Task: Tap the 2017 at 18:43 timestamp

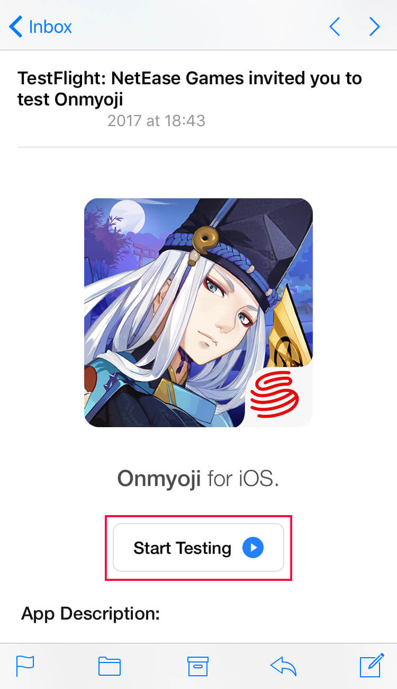Action: pos(156,121)
